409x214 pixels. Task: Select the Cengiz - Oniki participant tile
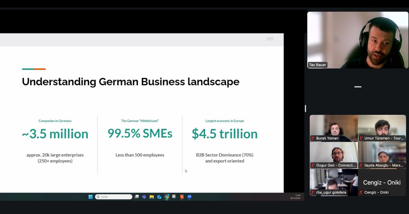coord(382,182)
